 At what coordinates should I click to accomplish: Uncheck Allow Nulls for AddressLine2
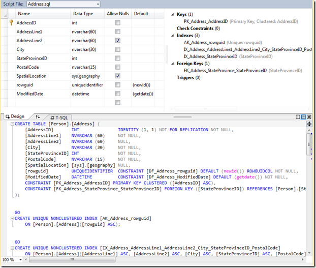click(x=118, y=41)
